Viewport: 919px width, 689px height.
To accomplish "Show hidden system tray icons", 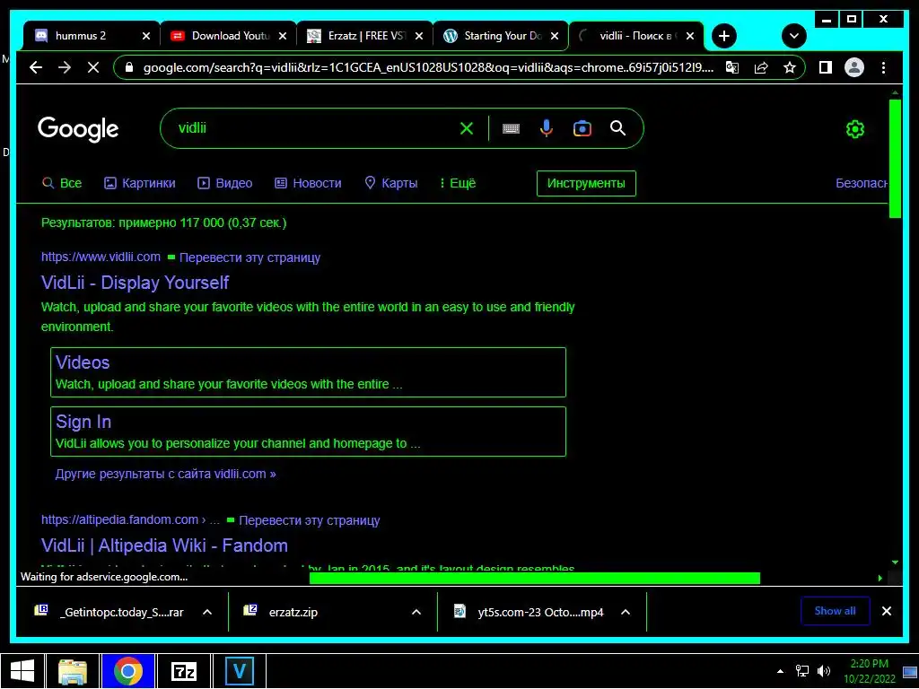I will coord(780,671).
